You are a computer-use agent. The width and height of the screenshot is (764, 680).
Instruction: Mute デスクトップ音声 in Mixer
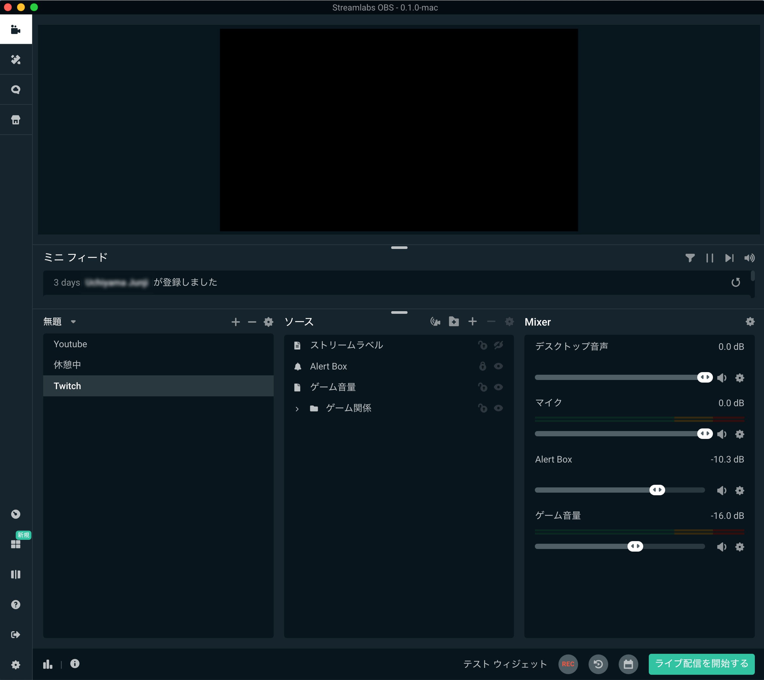(722, 378)
